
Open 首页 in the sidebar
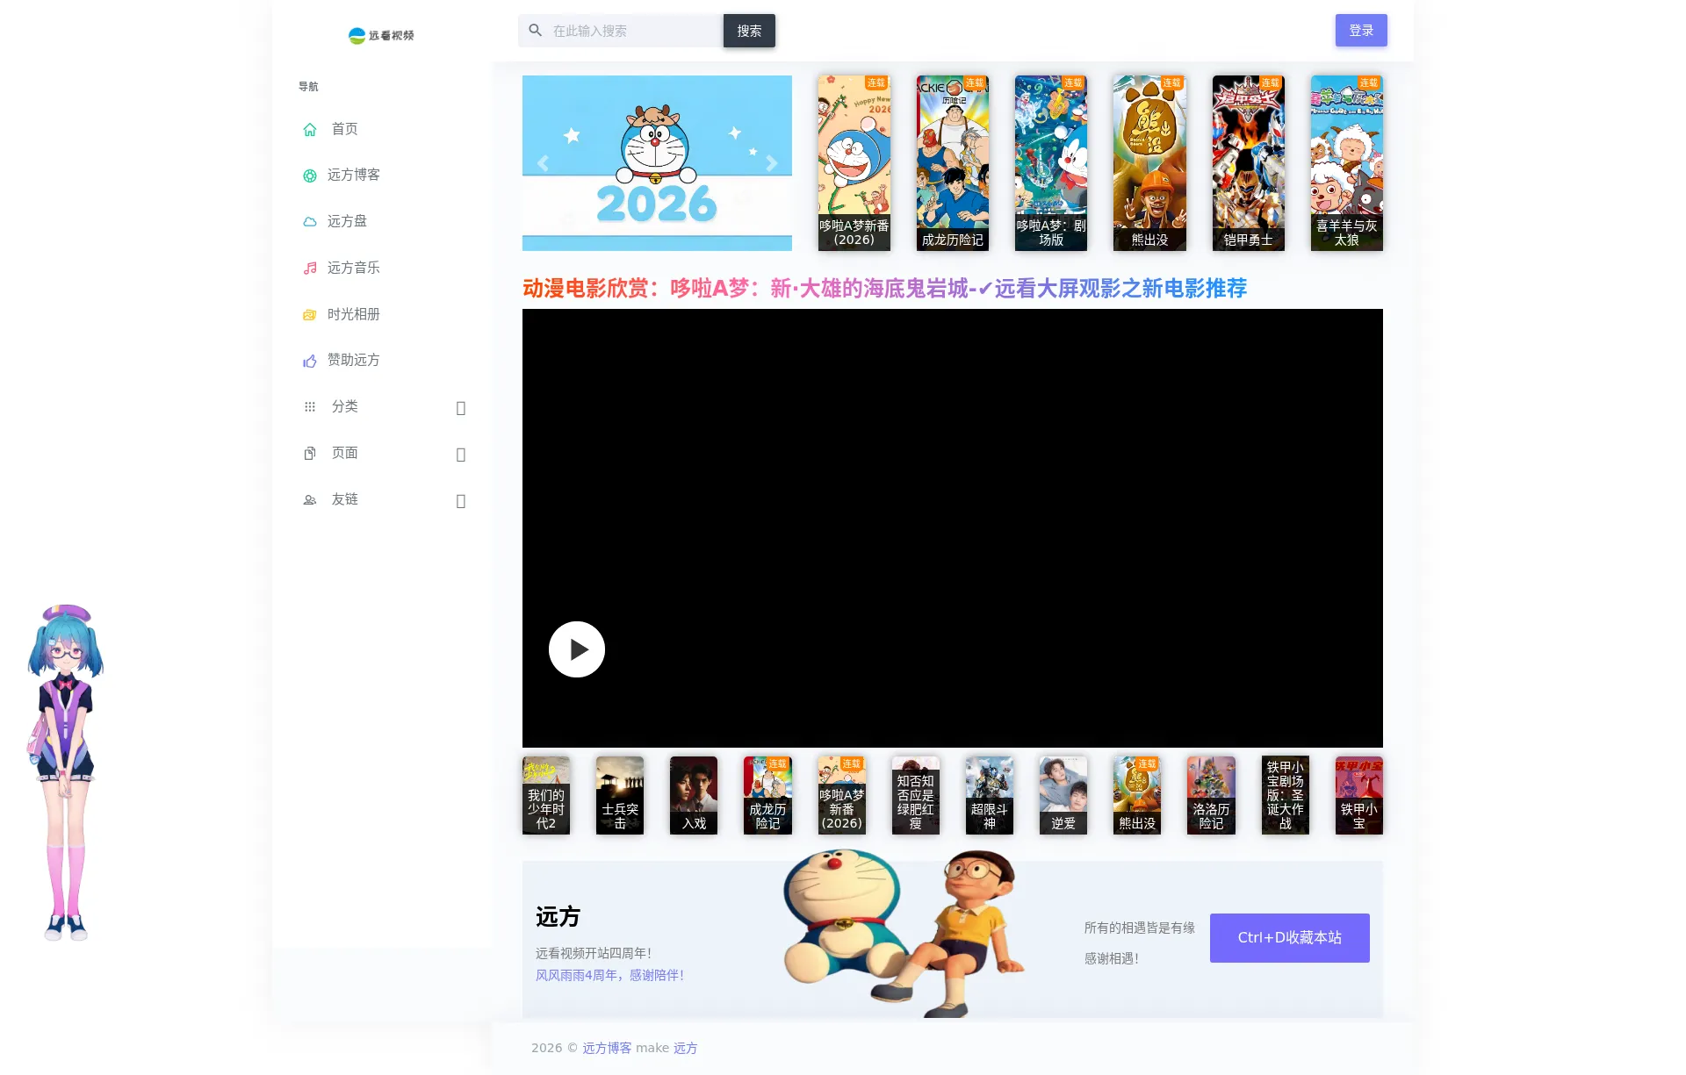point(382,129)
